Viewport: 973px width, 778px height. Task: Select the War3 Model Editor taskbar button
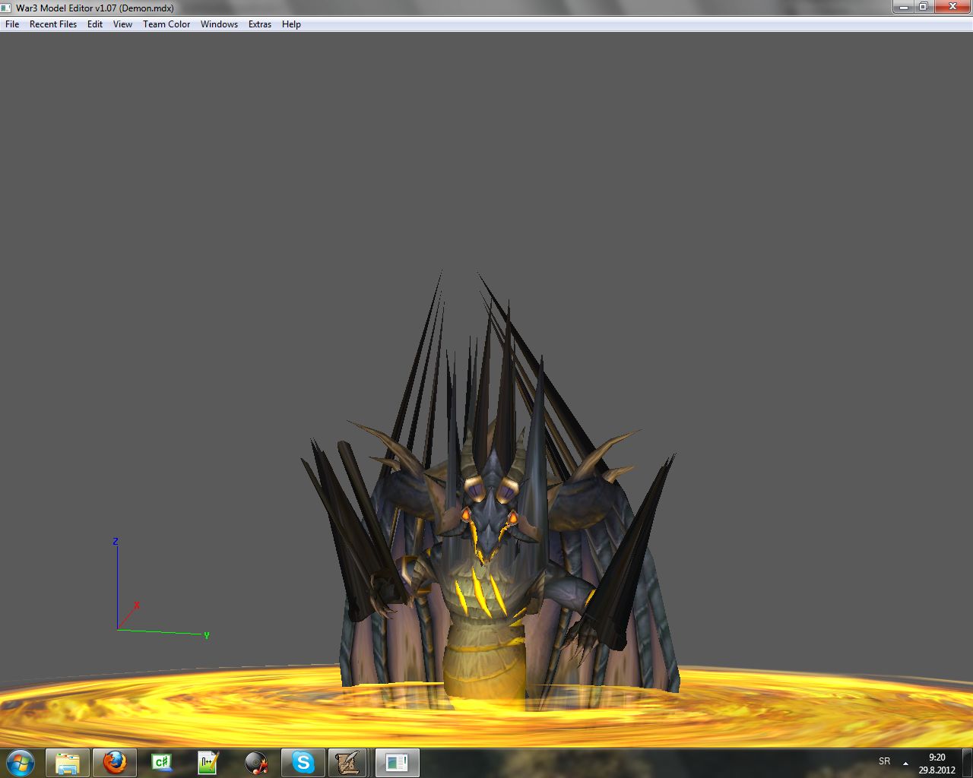click(397, 763)
